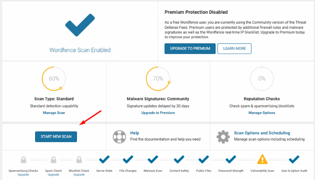Click the Spam Check lock icon
This screenshot has width=315, height=180.
click(x=54, y=160)
